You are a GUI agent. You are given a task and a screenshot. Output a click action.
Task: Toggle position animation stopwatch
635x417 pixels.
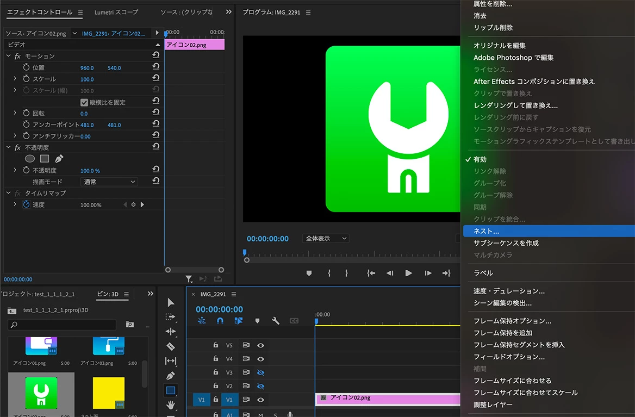click(x=26, y=67)
